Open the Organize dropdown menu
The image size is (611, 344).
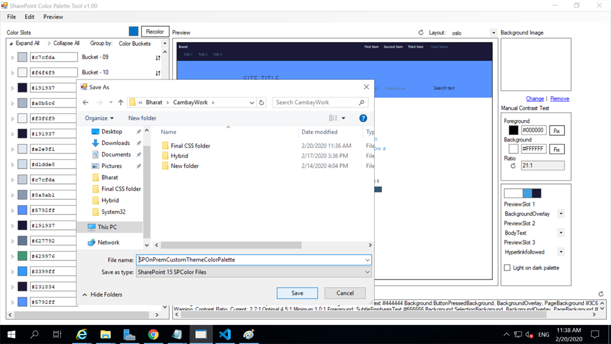click(99, 118)
